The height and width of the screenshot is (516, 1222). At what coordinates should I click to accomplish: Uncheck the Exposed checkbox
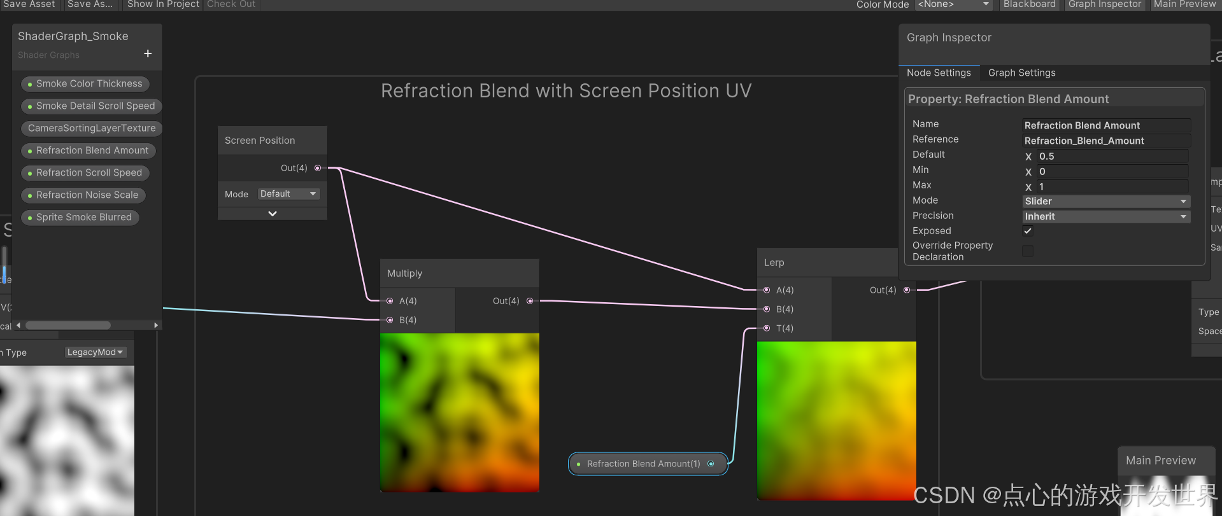pos(1028,231)
